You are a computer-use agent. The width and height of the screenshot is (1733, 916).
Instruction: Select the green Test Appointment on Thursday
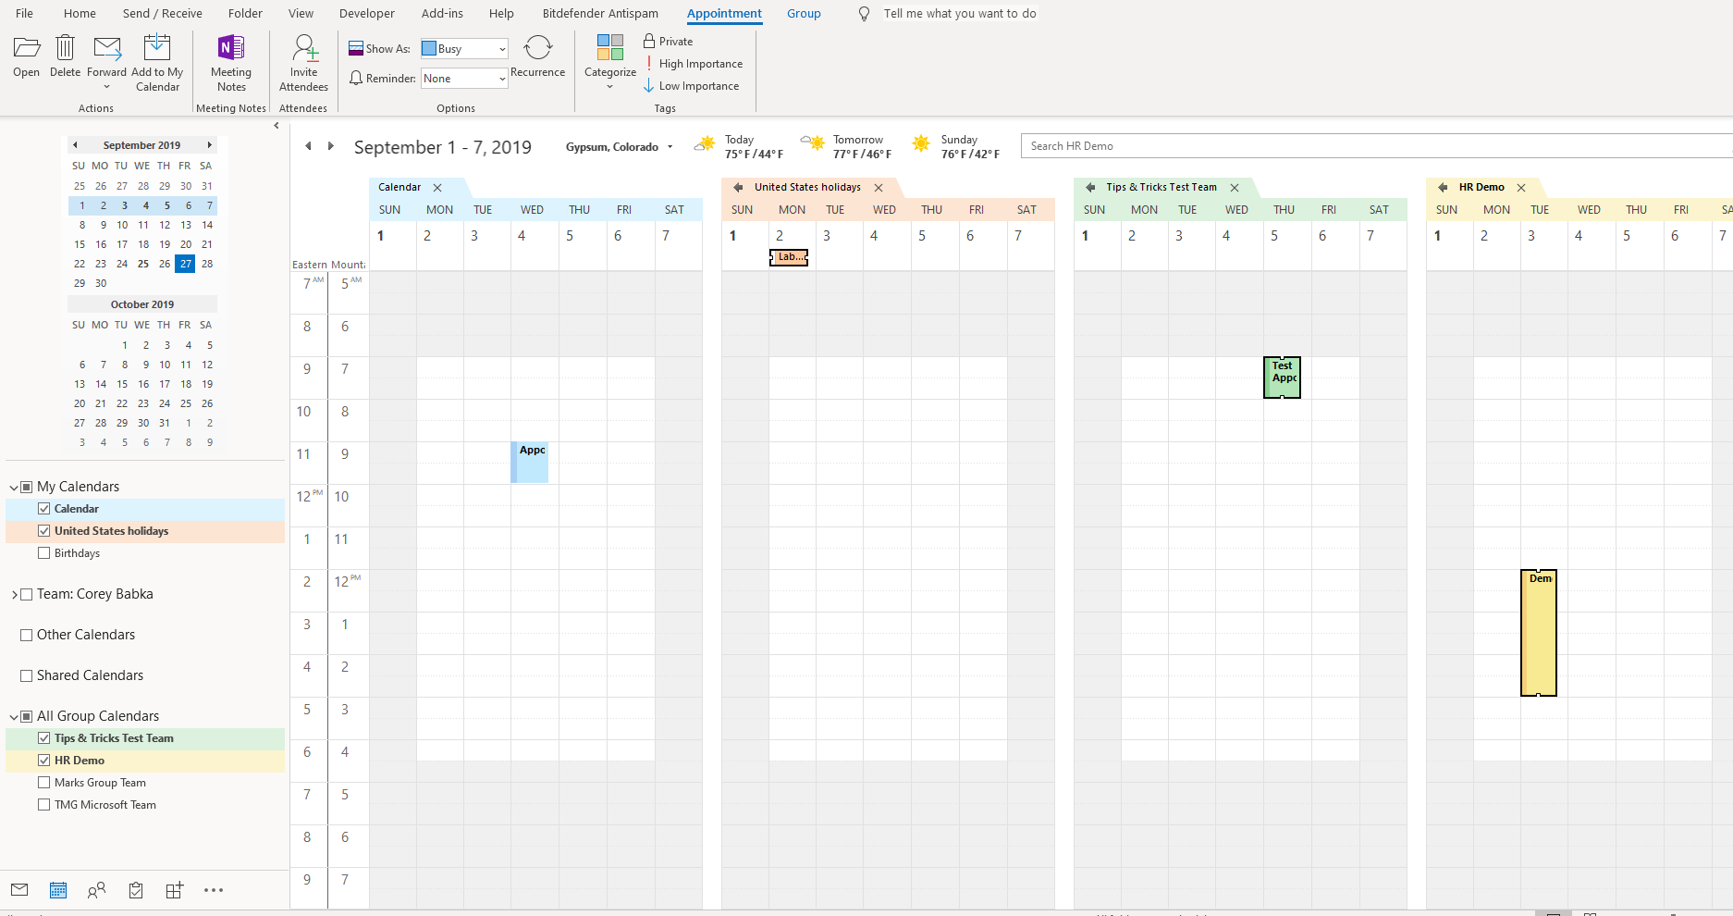tap(1282, 378)
